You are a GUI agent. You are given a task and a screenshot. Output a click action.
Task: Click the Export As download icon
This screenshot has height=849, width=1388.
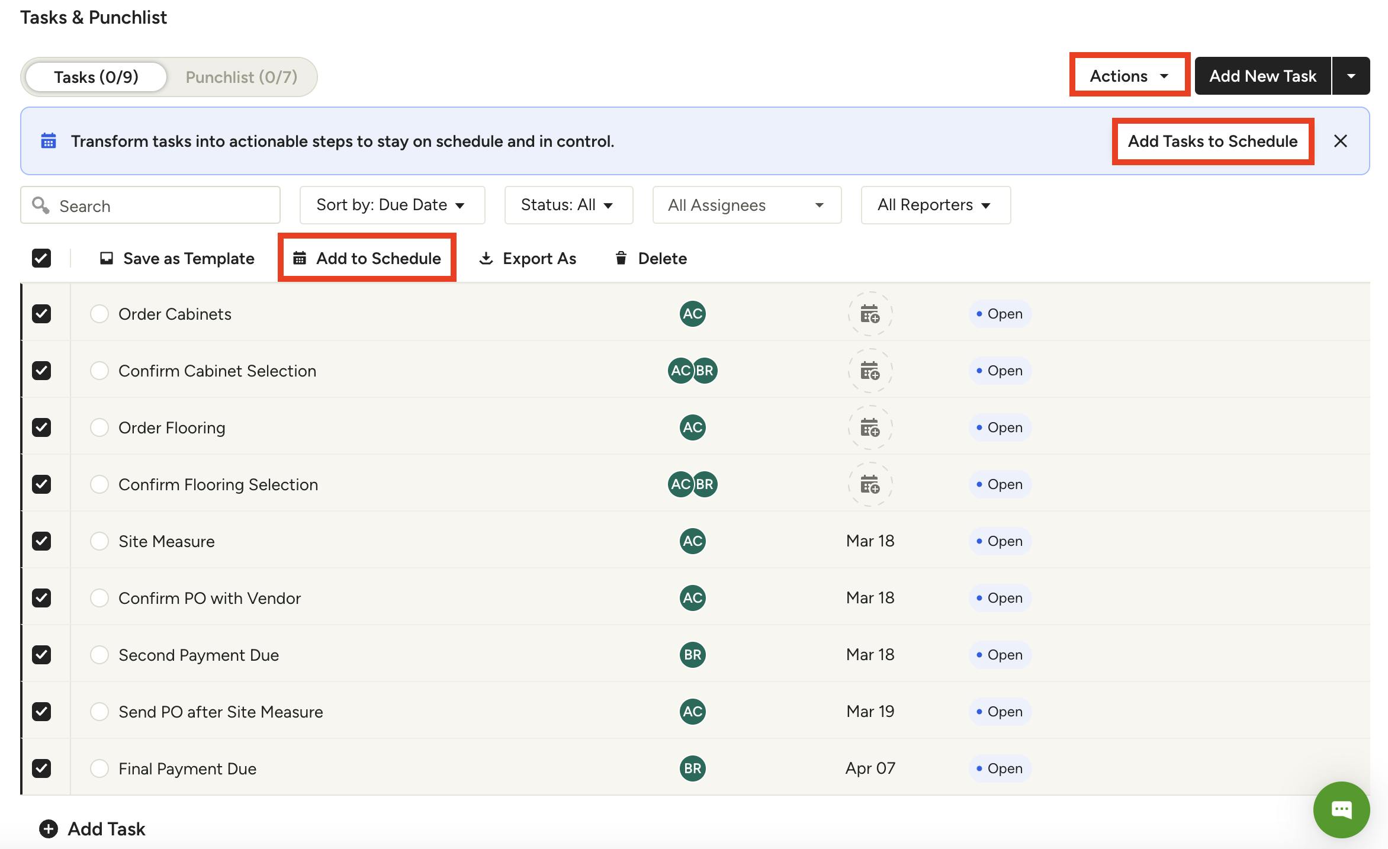coord(486,258)
